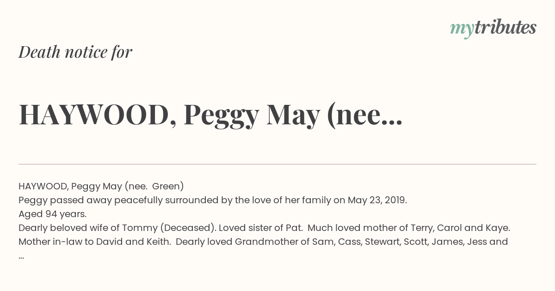The width and height of the screenshot is (555, 291).
Task: Click 'Loved sister of Pat' text
Action: [260, 228]
